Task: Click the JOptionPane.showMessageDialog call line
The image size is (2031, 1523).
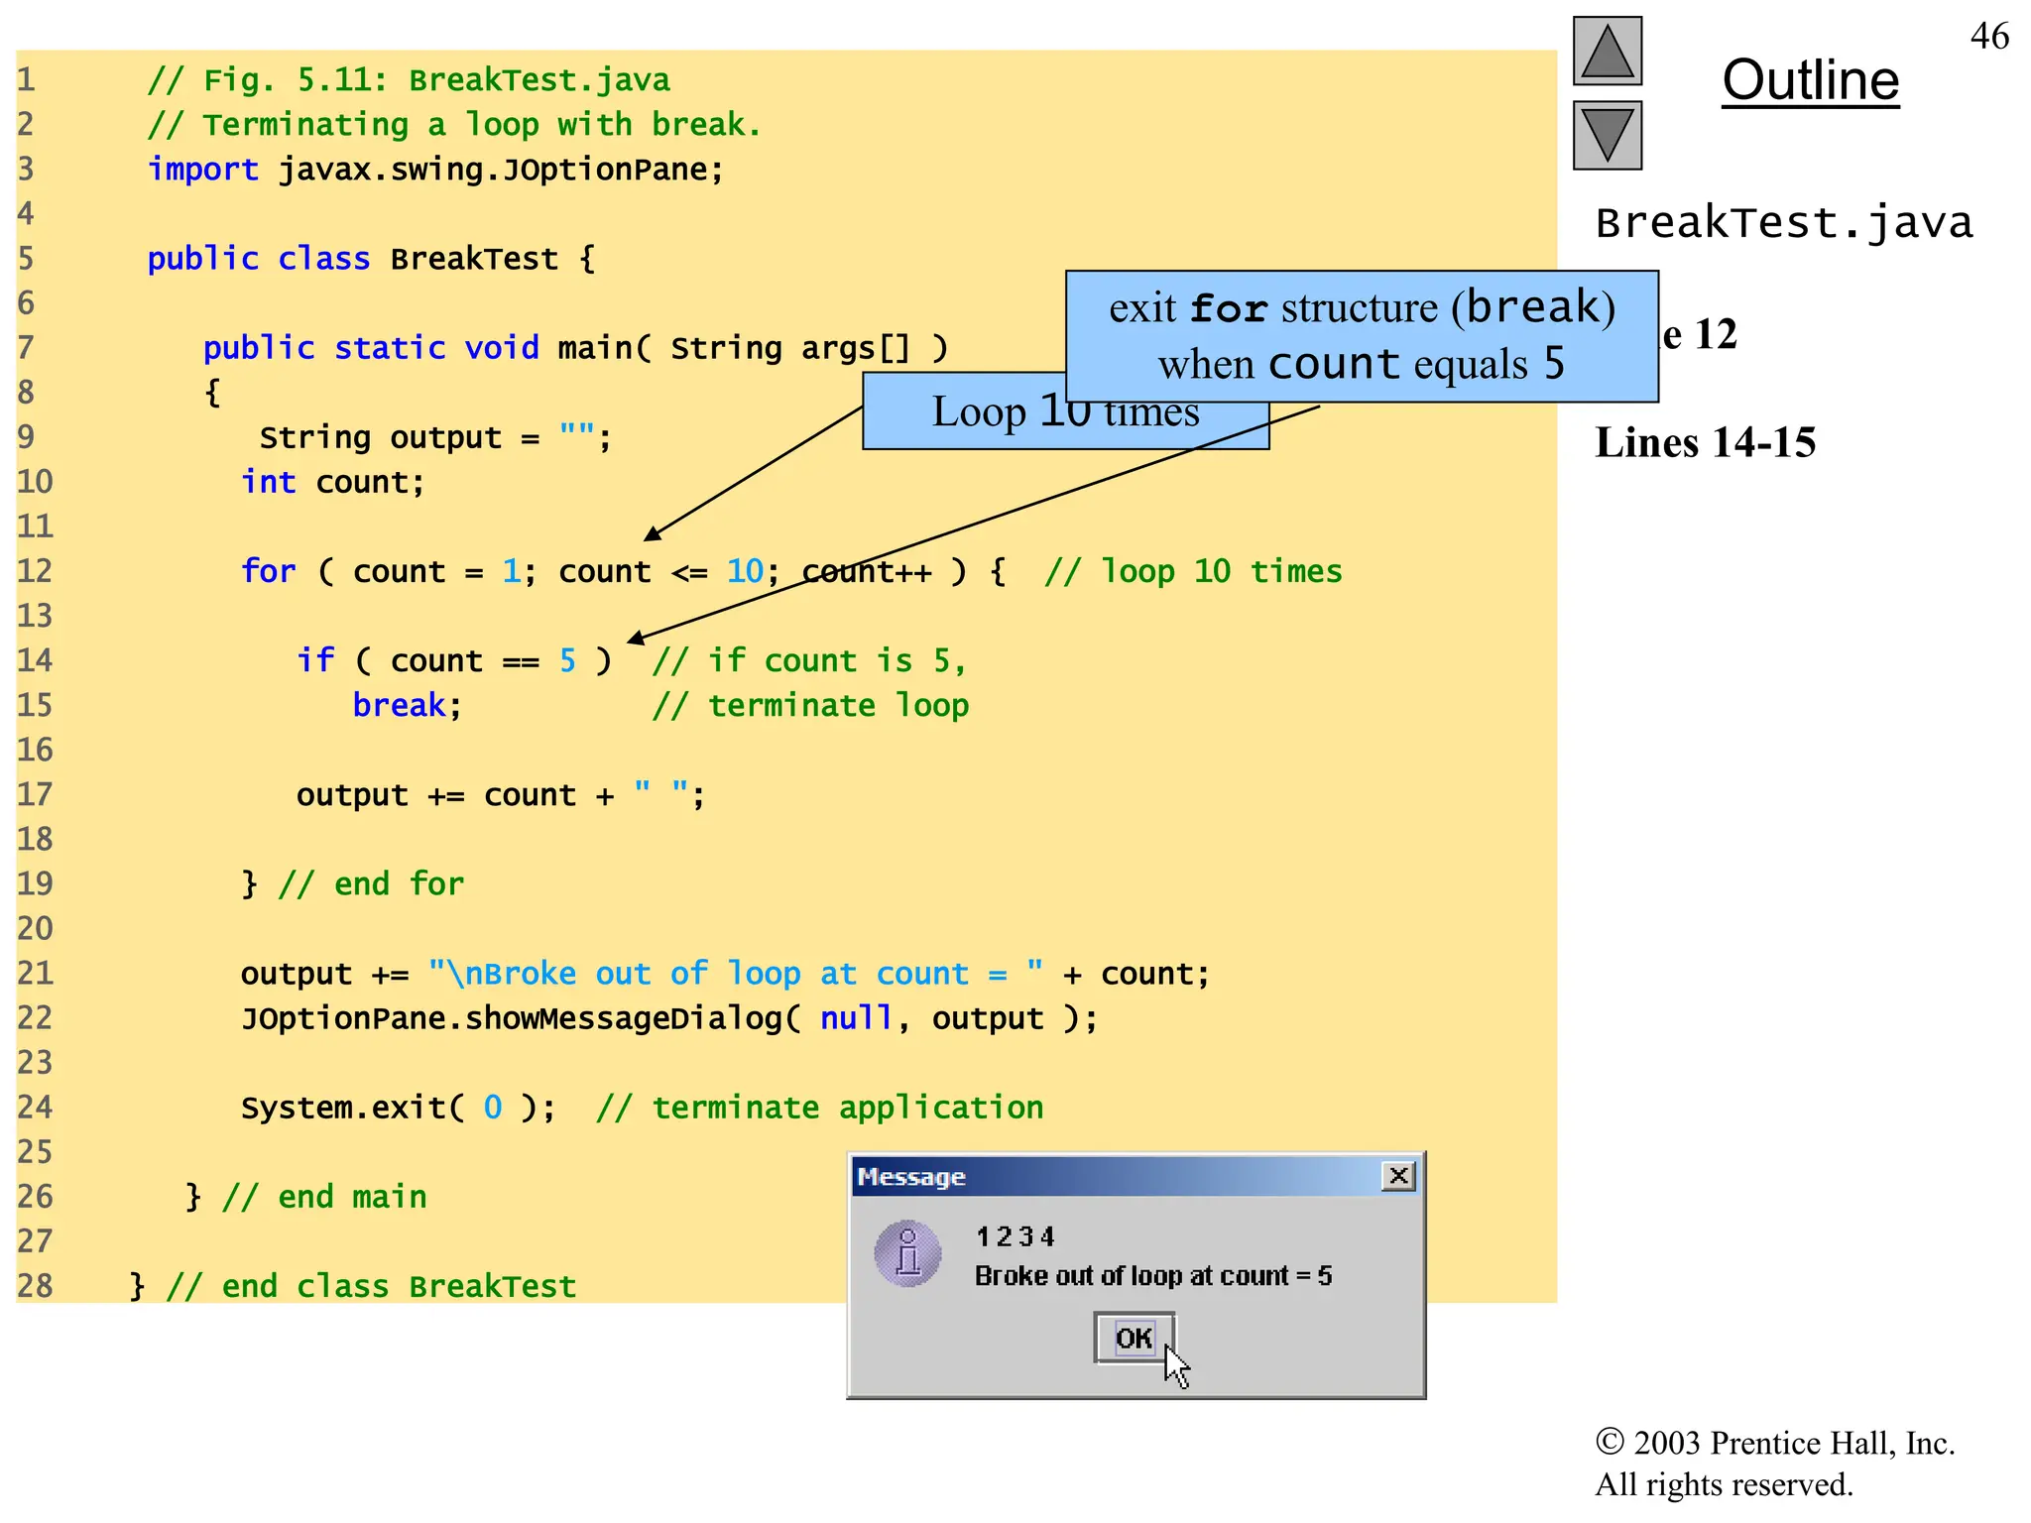Action: tap(669, 1018)
